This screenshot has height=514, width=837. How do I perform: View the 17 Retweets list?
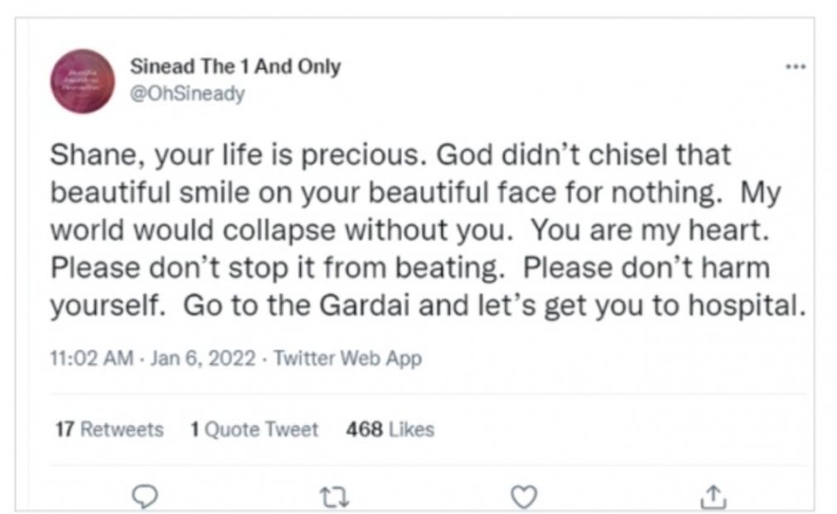(x=109, y=429)
